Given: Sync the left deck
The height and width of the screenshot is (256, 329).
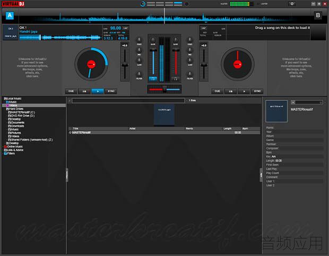Looking at the screenshot, I should pos(111,91).
